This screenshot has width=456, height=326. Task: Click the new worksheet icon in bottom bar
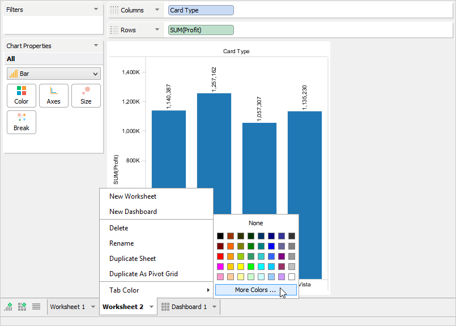pyautogui.click(x=8, y=307)
